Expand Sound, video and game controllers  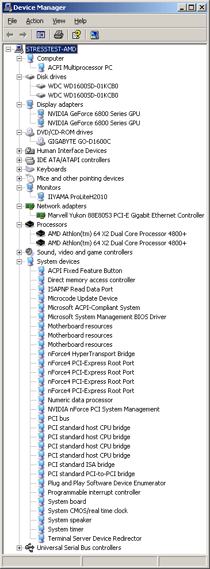(x=19, y=252)
